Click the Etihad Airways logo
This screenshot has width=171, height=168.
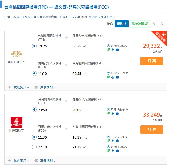click(17, 53)
